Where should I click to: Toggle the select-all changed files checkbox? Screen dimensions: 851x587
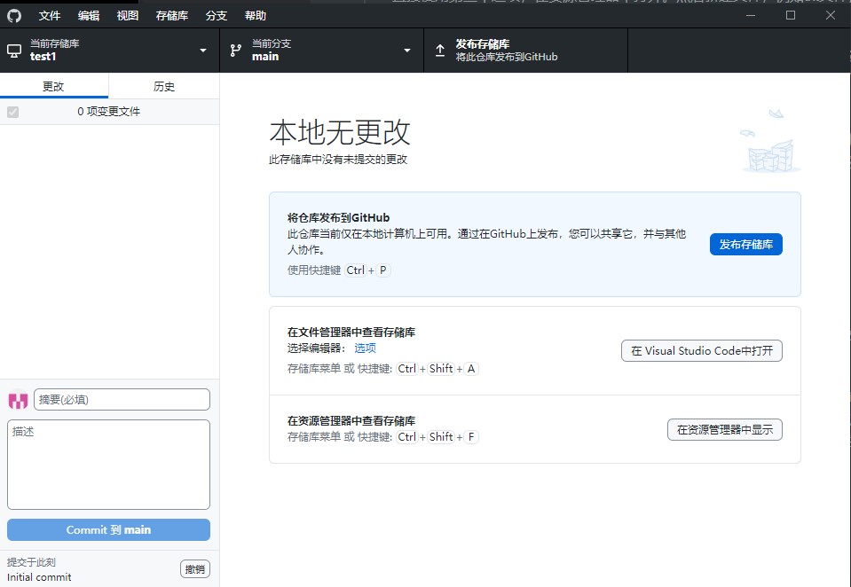(x=12, y=112)
